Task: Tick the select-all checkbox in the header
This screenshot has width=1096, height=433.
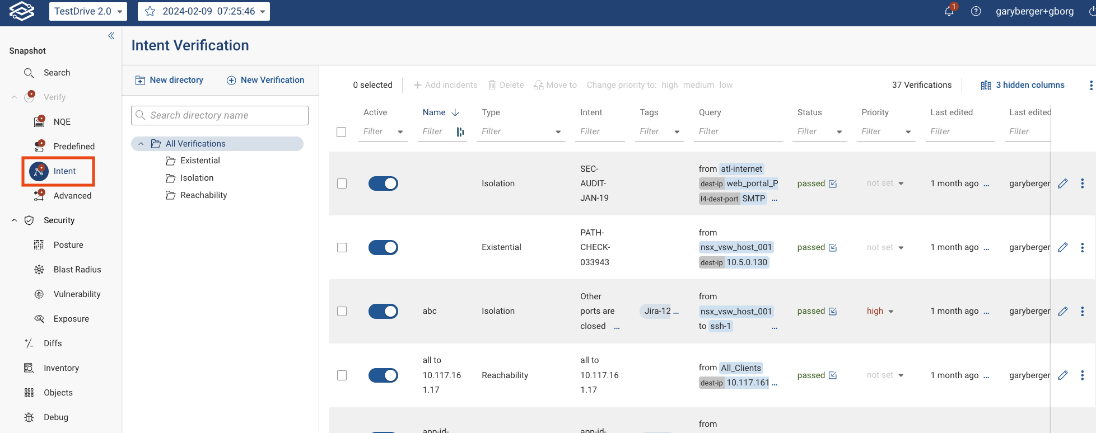Action: click(342, 132)
